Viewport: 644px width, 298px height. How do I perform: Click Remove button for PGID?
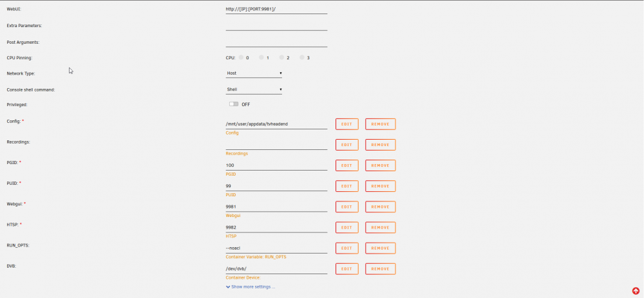pos(381,165)
